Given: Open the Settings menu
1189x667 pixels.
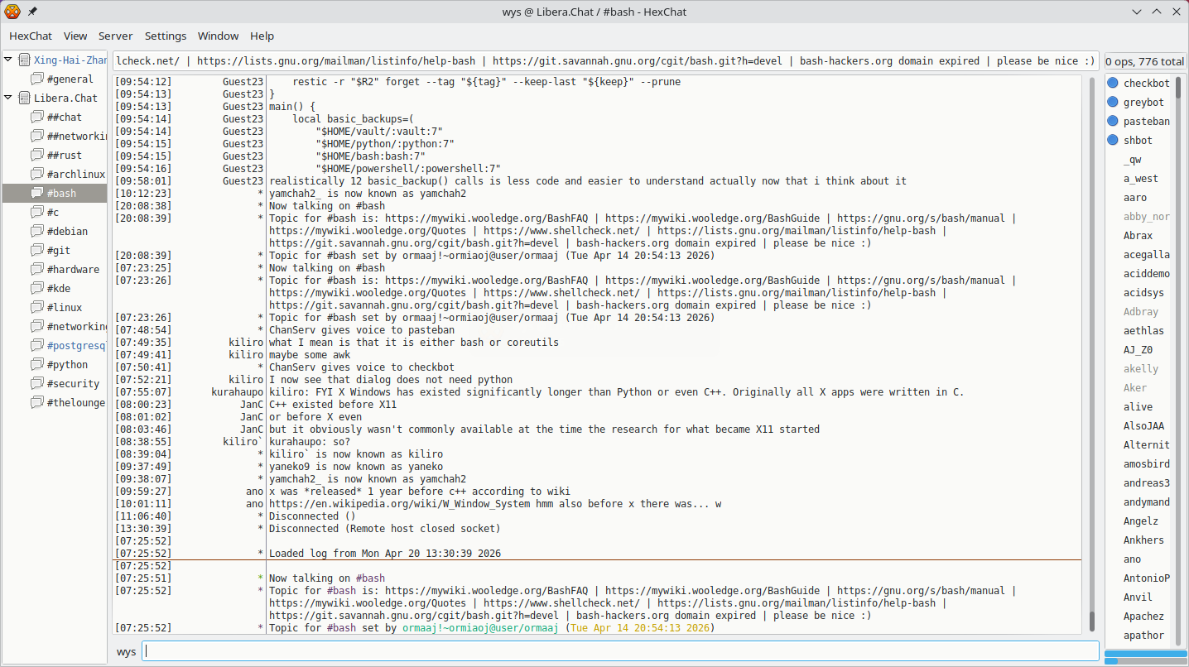Looking at the screenshot, I should point(166,36).
